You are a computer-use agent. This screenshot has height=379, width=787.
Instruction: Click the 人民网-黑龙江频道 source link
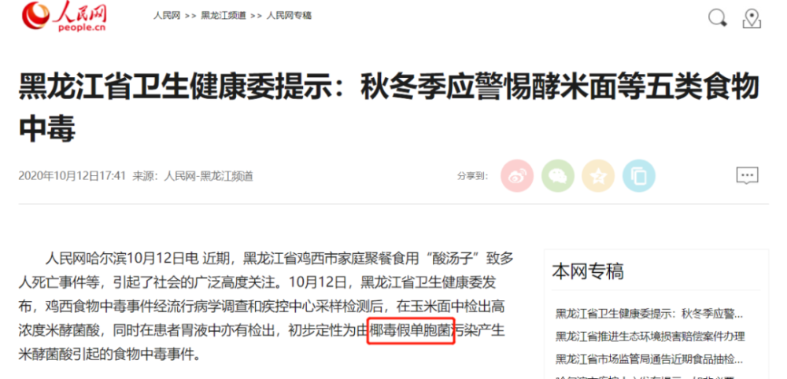[209, 176]
